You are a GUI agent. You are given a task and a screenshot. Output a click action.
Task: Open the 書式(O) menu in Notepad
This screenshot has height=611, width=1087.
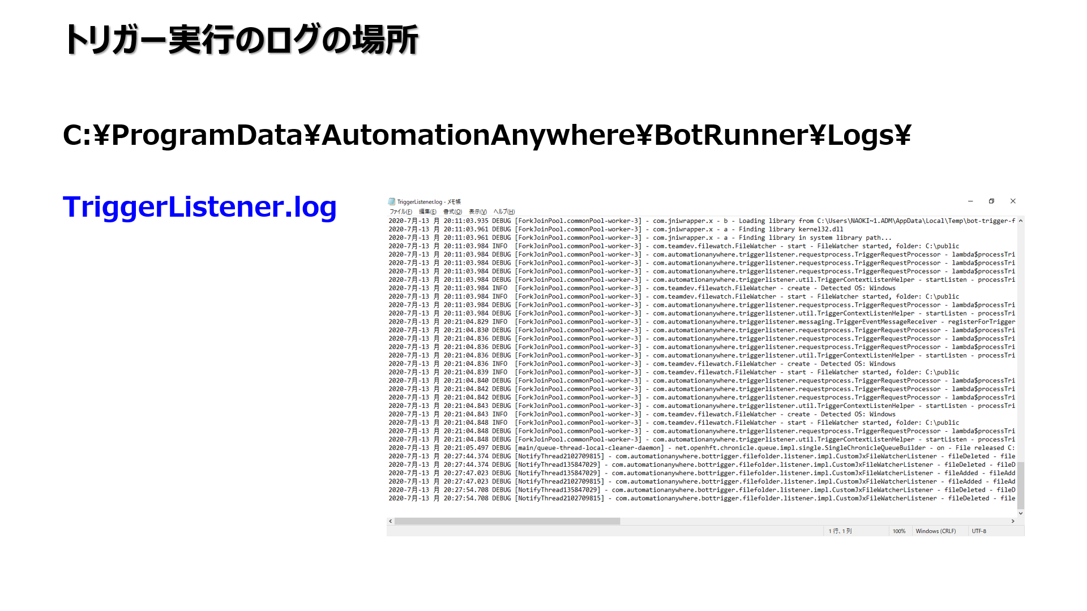[x=452, y=212]
